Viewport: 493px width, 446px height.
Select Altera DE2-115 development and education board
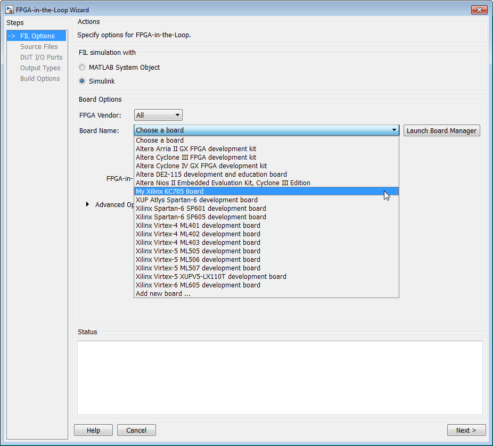point(266,174)
